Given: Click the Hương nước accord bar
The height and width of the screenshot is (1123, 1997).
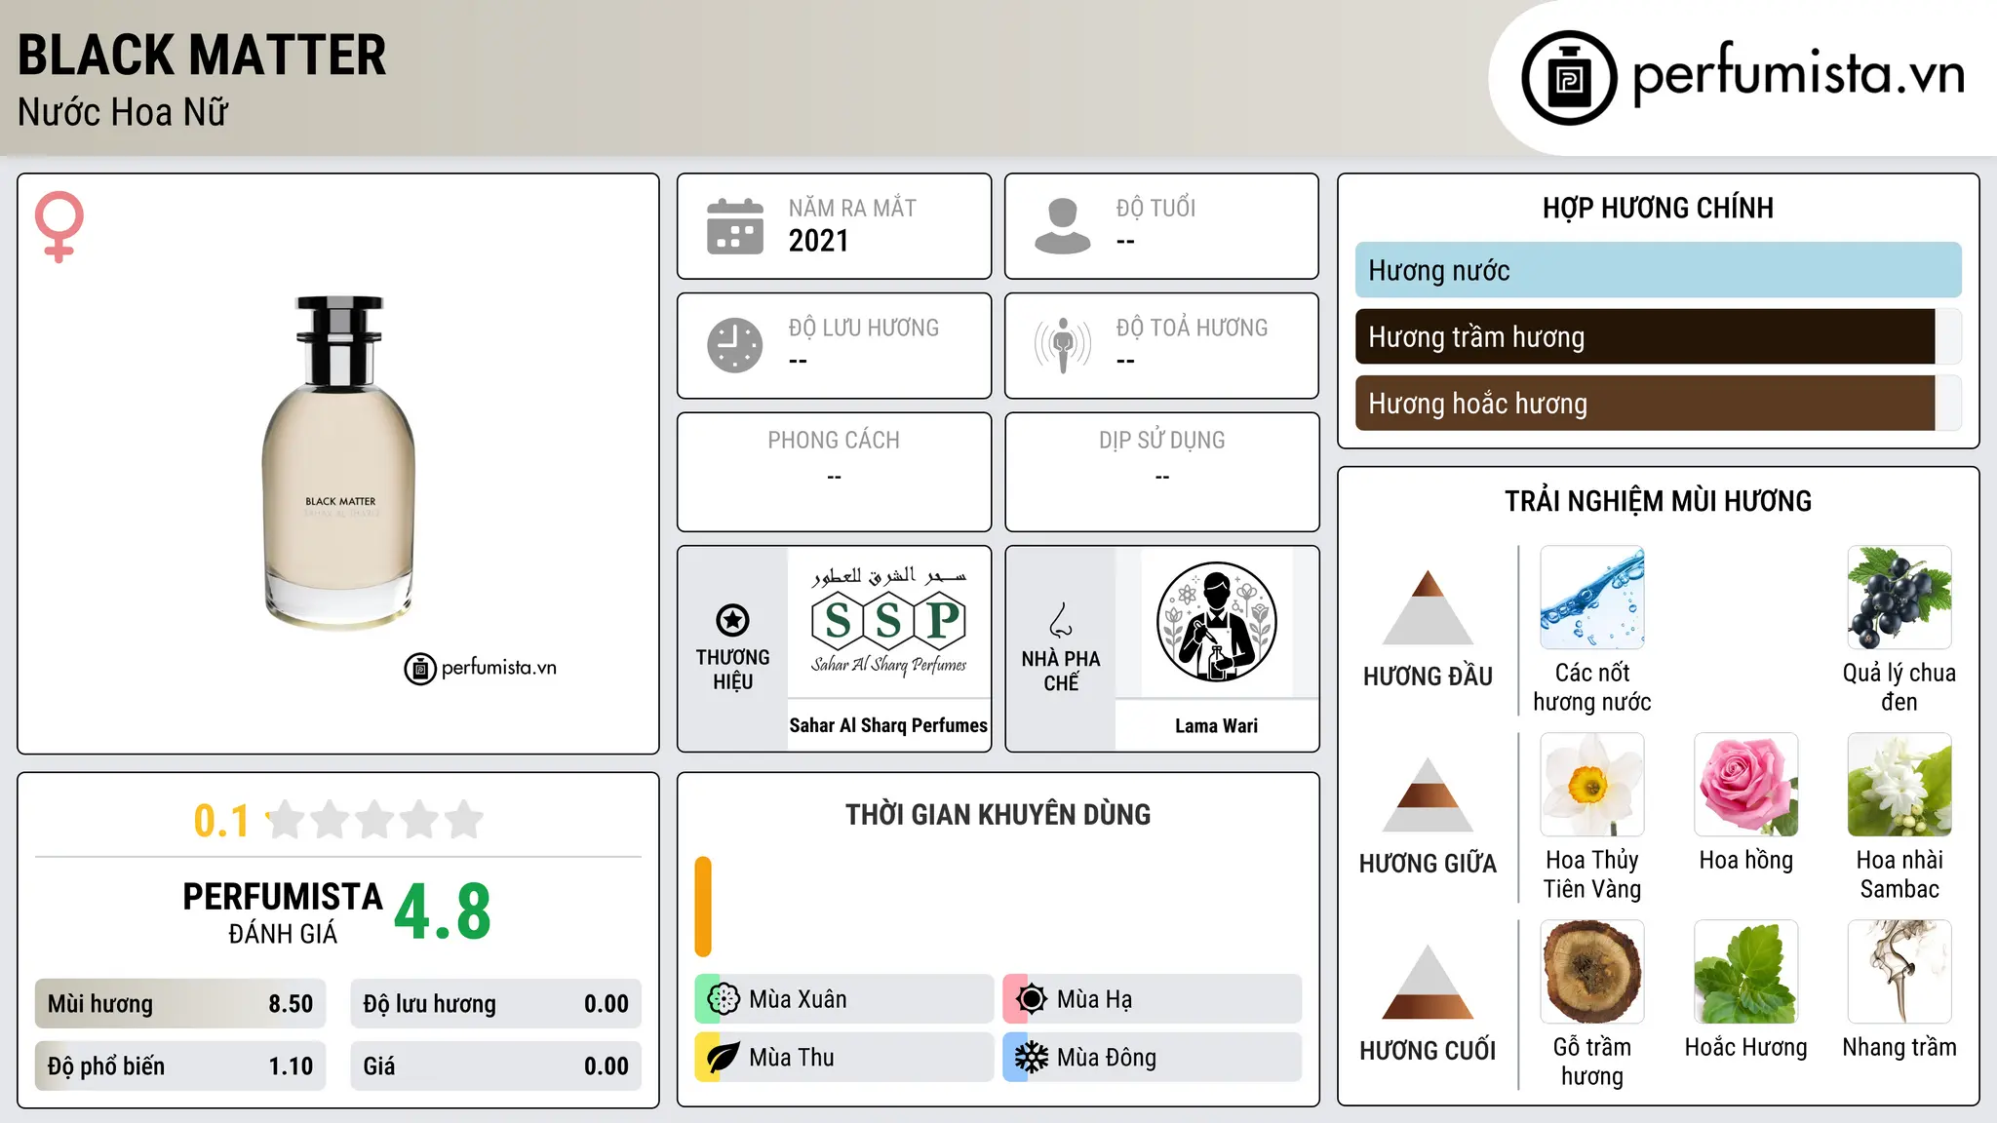Looking at the screenshot, I should pos(1659,270).
